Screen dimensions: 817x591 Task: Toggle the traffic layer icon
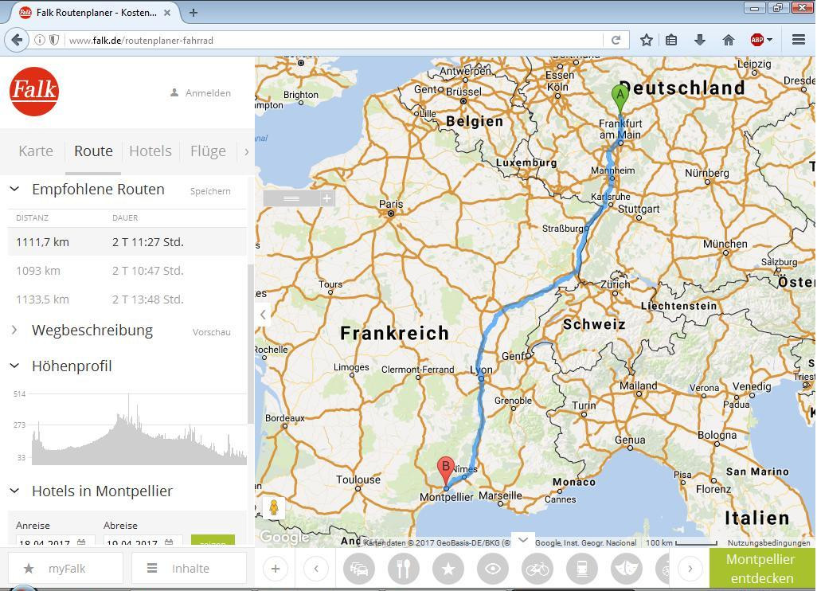[x=359, y=569]
